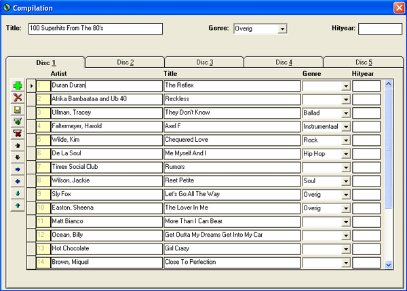Click the Faltermeyer, Harold artist field

[x=106, y=126]
